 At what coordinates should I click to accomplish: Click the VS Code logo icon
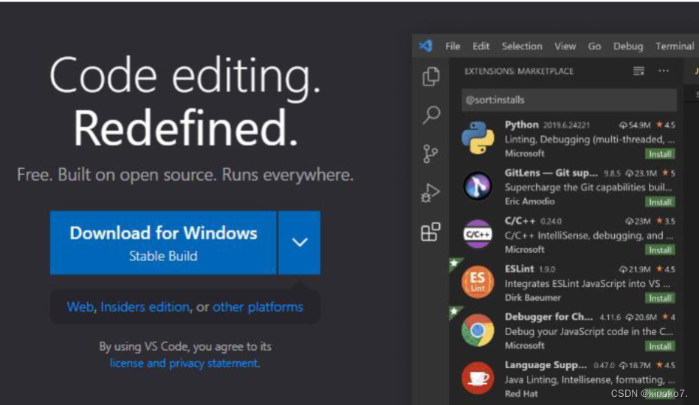click(x=426, y=46)
